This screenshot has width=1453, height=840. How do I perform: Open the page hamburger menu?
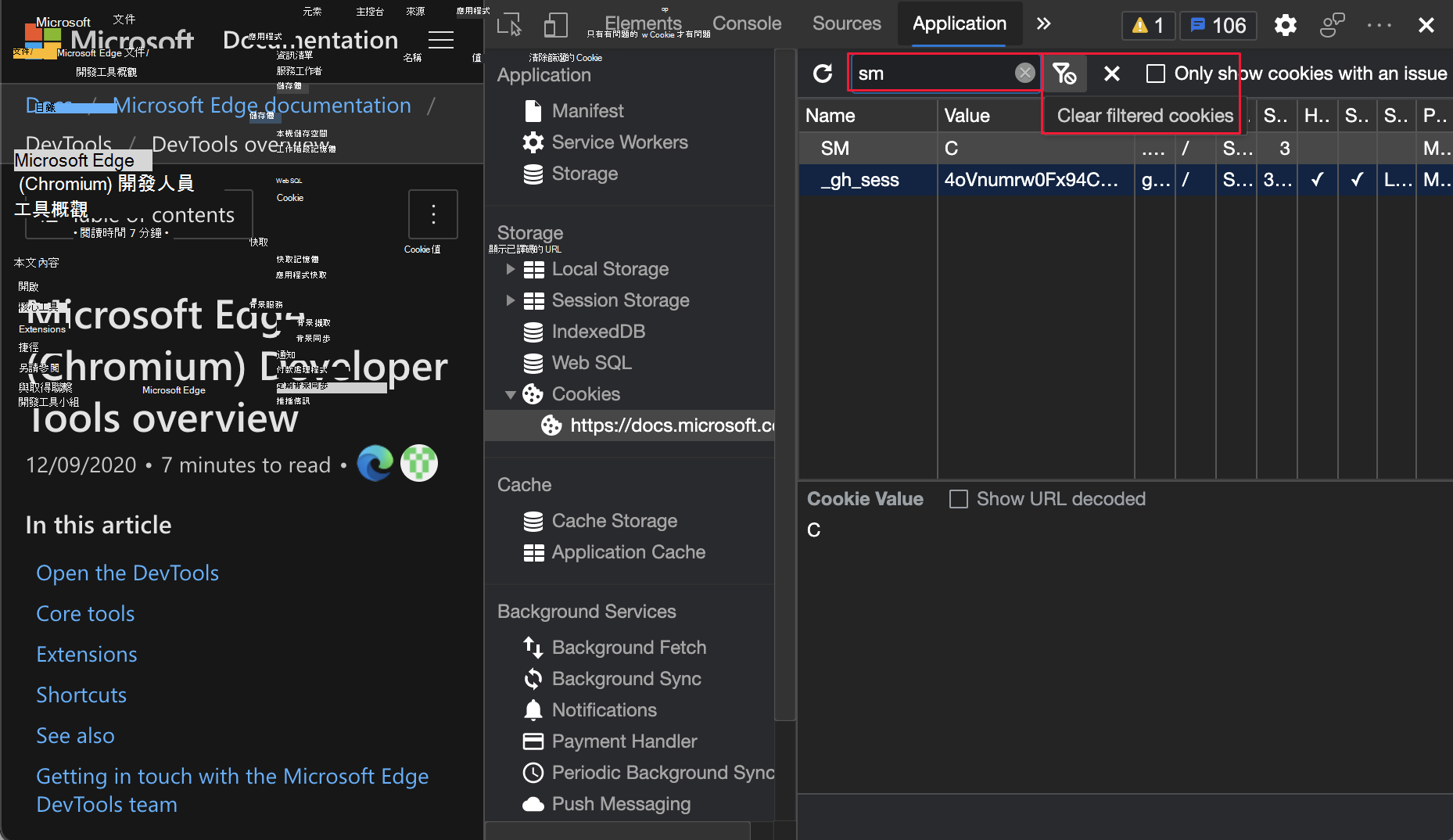[441, 40]
